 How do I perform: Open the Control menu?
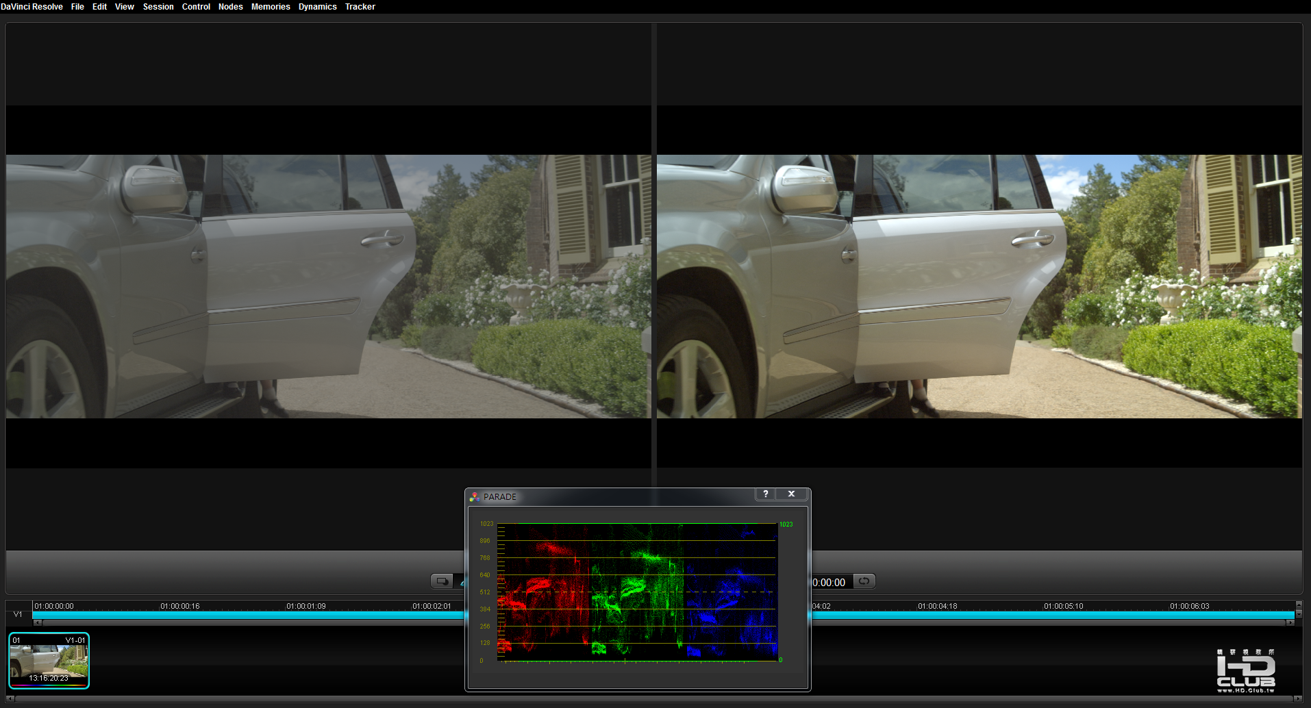(x=196, y=7)
